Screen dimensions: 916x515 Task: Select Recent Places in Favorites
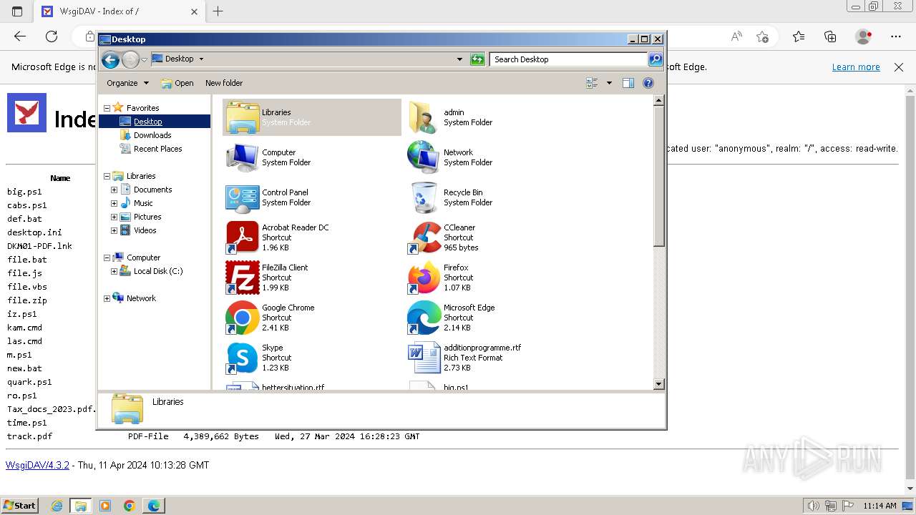(x=158, y=149)
